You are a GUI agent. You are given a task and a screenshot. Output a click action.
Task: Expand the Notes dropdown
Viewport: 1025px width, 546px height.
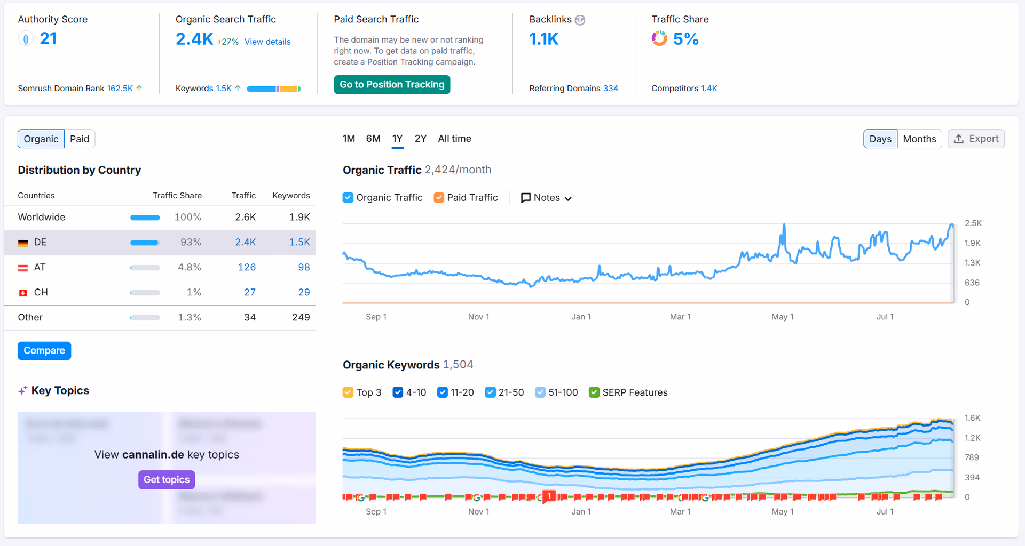point(546,198)
